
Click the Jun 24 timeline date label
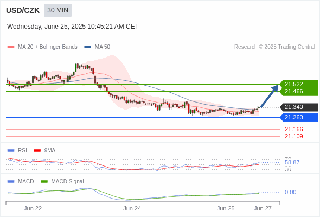(132, 208)
